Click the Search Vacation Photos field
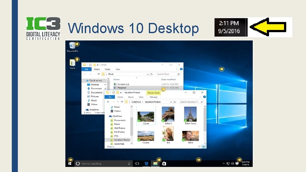Screen dimensions: 306x172 192,102
